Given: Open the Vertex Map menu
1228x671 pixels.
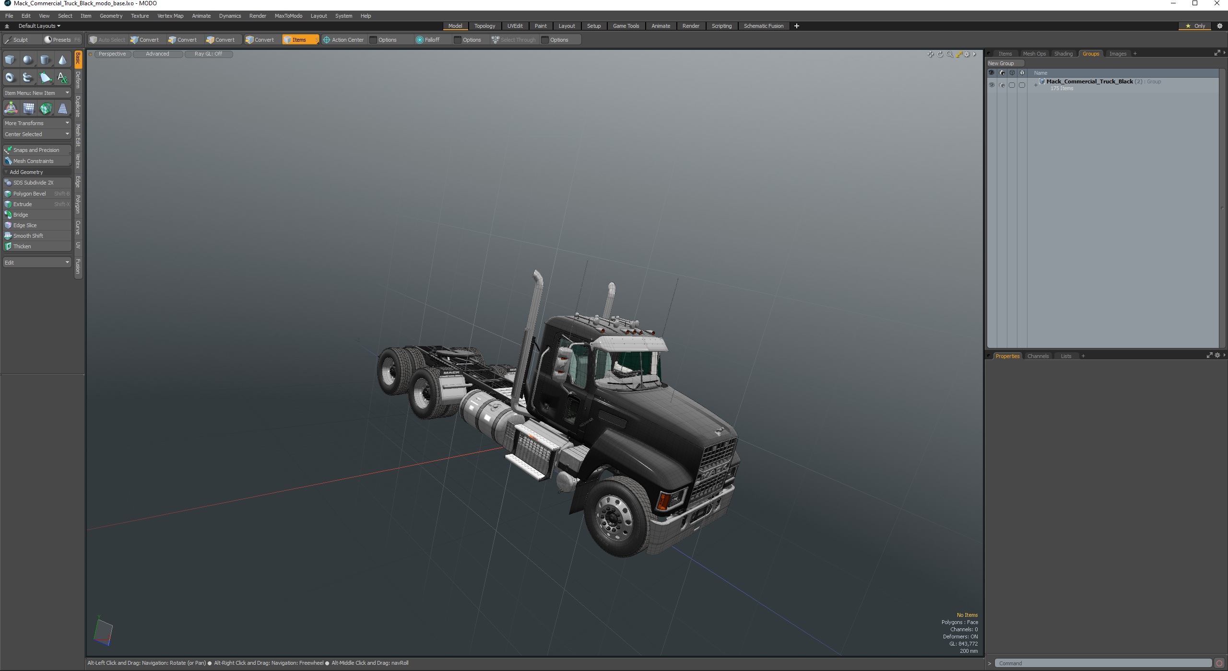Looking at the screenshot, I should tap(170, 16).
